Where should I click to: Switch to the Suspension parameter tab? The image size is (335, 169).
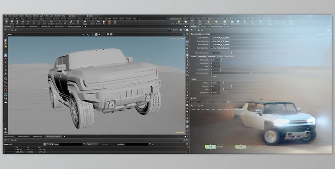pos(202,56)
